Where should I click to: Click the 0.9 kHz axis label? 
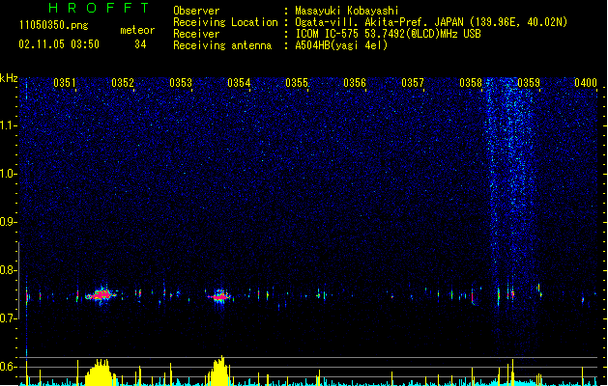point(8,222)
